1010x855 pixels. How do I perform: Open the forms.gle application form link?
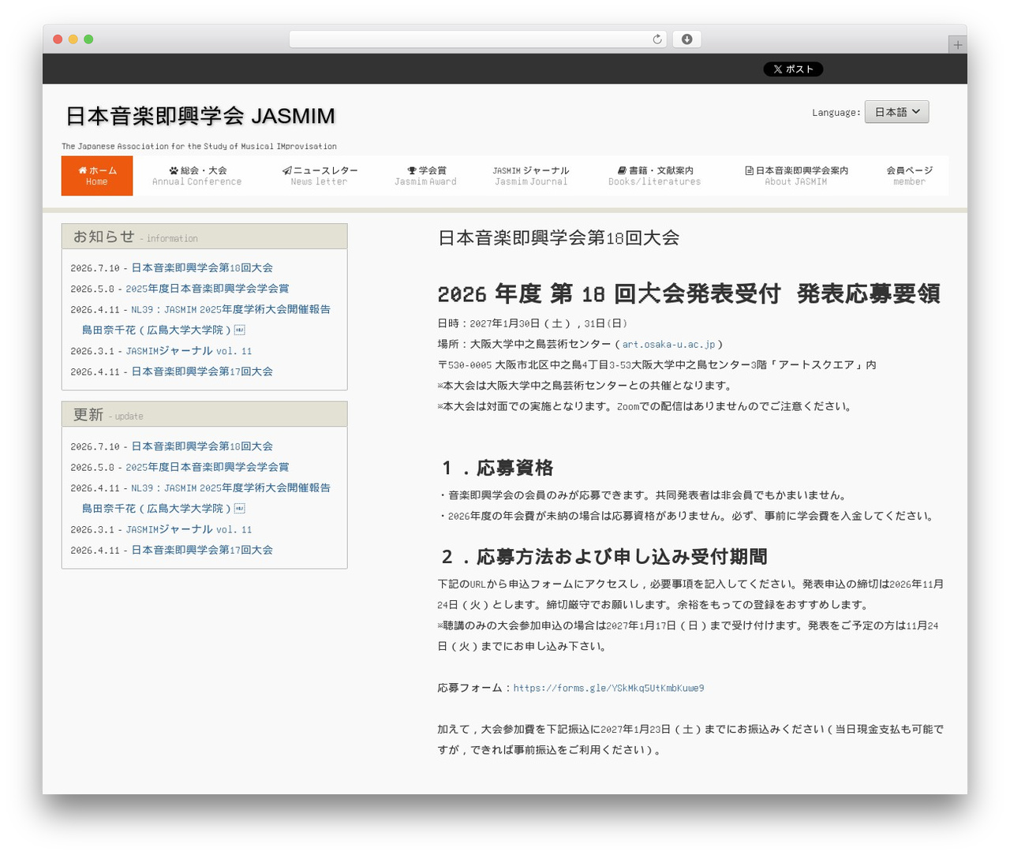[x=608, y=688]
